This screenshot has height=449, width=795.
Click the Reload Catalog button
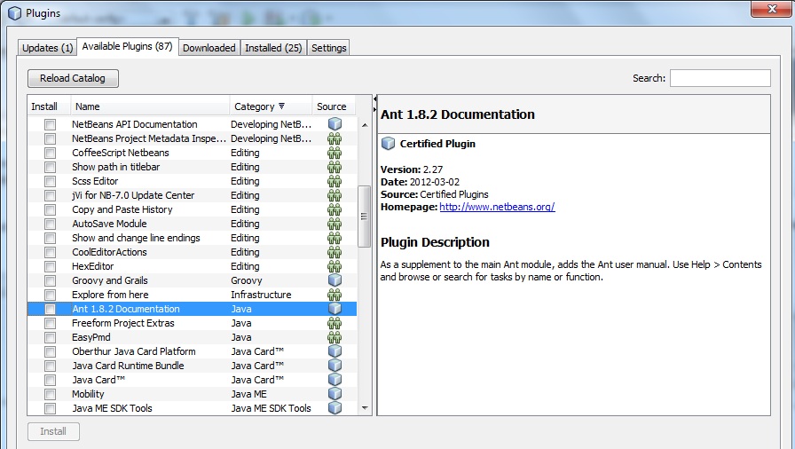click(x=73, y=78)
